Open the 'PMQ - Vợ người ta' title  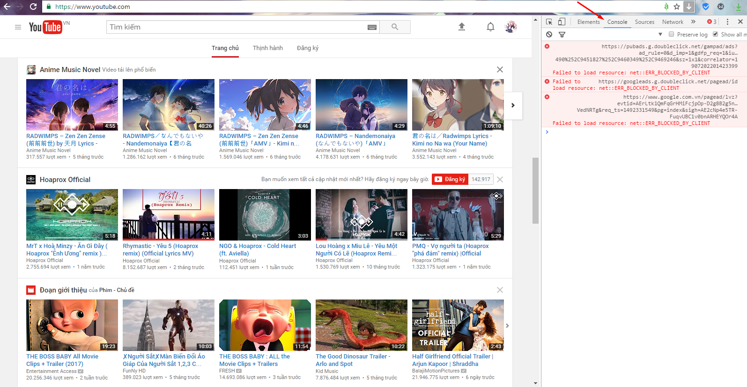[451, 249]
